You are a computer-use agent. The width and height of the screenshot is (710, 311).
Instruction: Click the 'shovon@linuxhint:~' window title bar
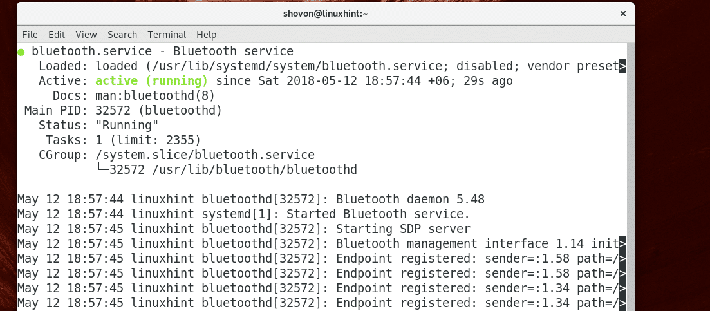tap(324, 13)
